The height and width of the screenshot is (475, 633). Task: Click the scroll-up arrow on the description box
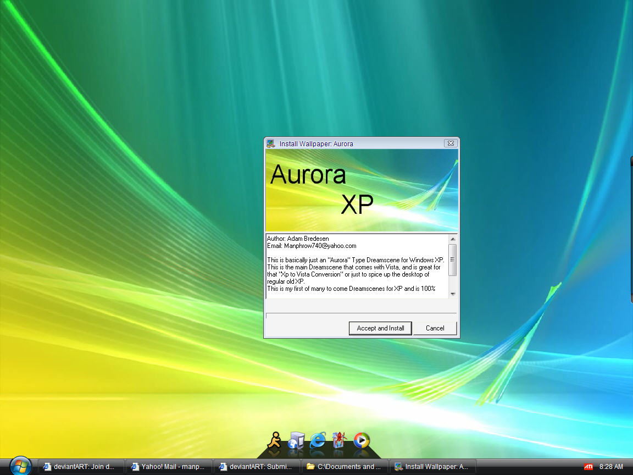click(452, 238)
